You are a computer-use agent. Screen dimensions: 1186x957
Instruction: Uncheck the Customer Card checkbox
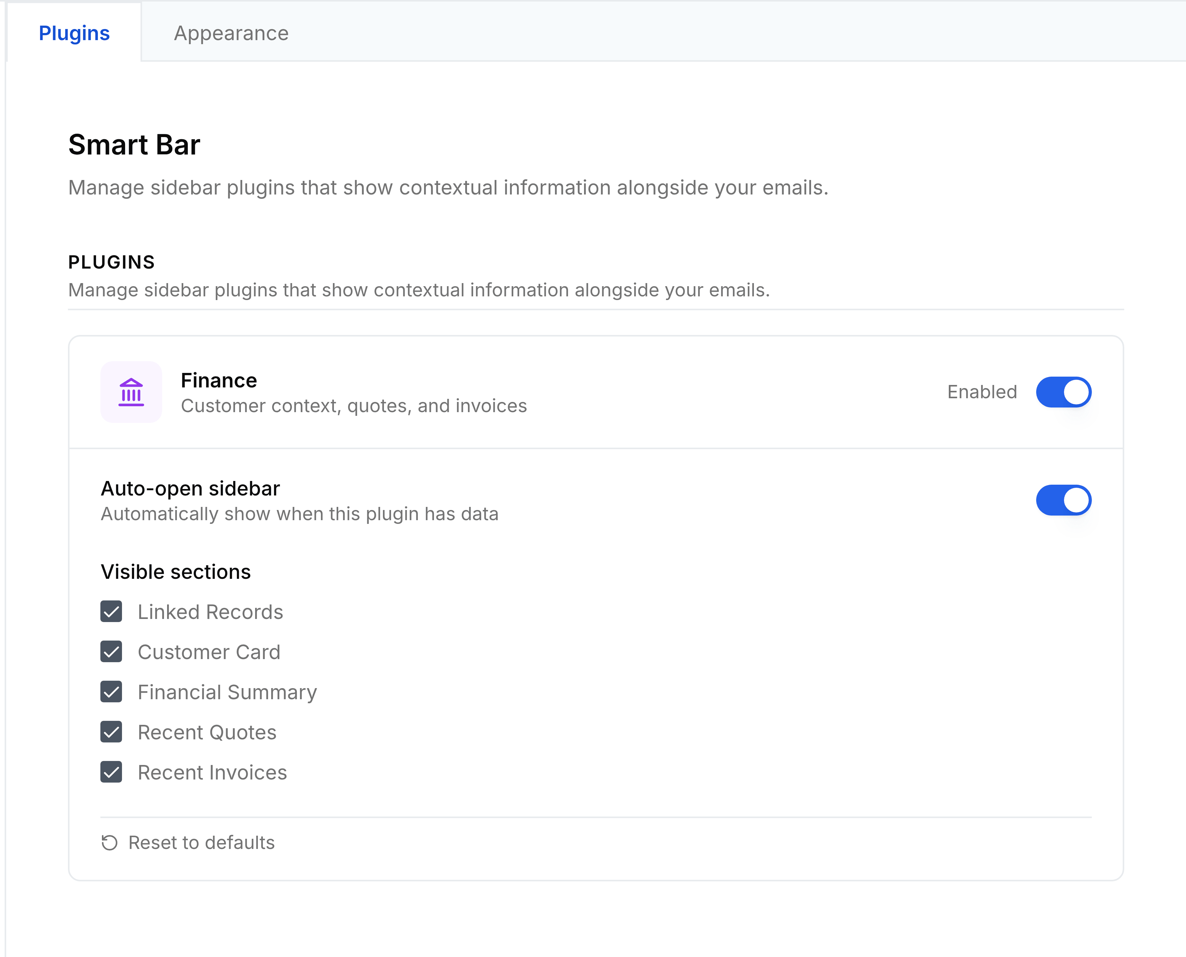point(111,652)
